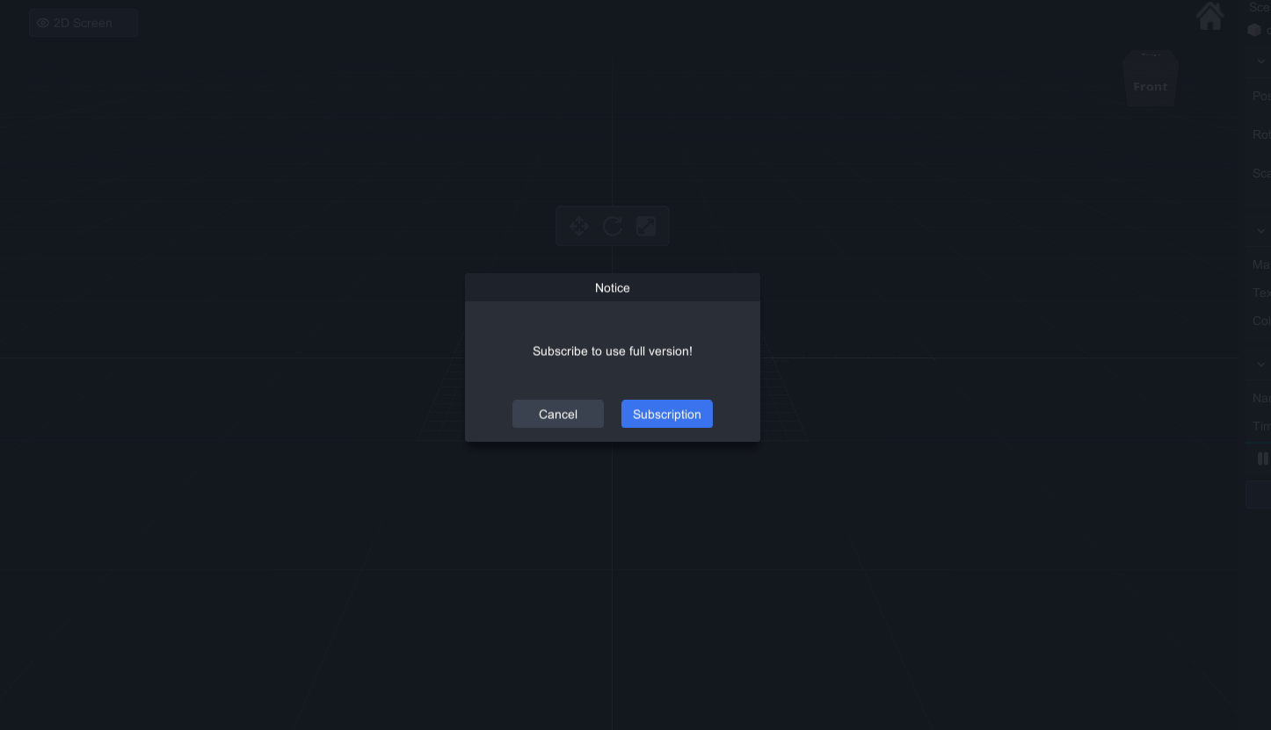
Task: Click the Home icon at top right
Action: coord(1209,16)
